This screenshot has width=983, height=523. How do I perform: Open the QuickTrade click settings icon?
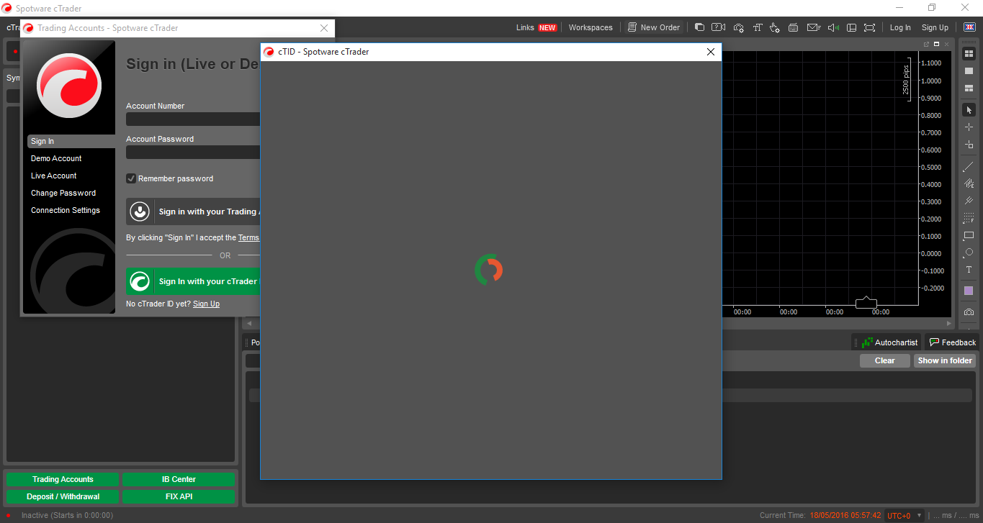click(x=775, y=27)
